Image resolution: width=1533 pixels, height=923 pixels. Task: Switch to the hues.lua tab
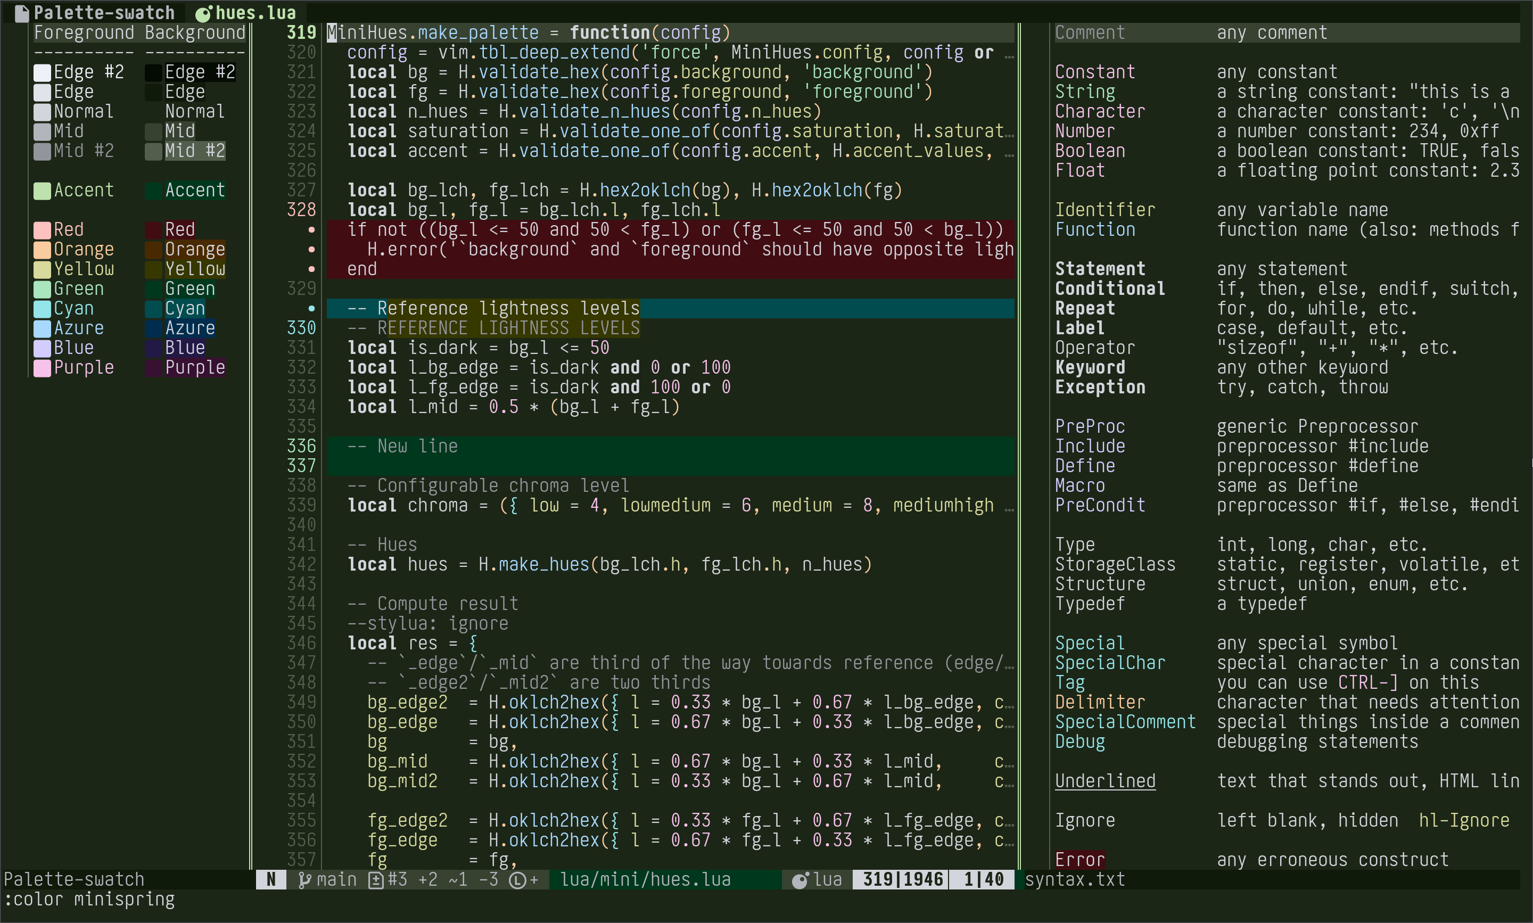[255, 12]
